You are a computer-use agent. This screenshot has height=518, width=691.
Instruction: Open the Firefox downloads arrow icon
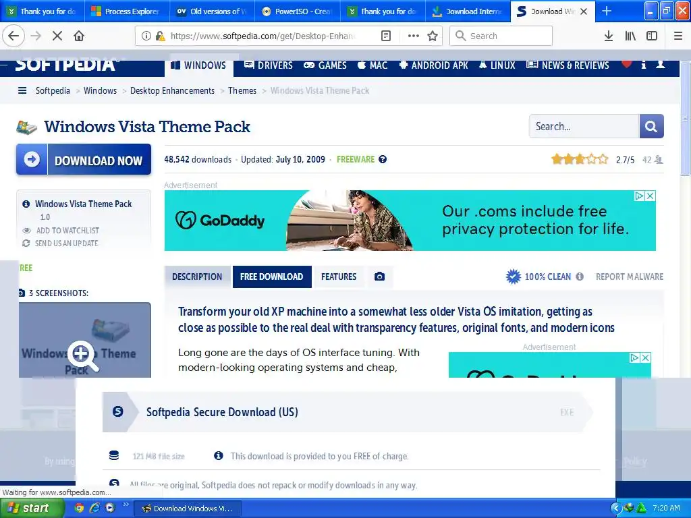click(x=609, y=36)
